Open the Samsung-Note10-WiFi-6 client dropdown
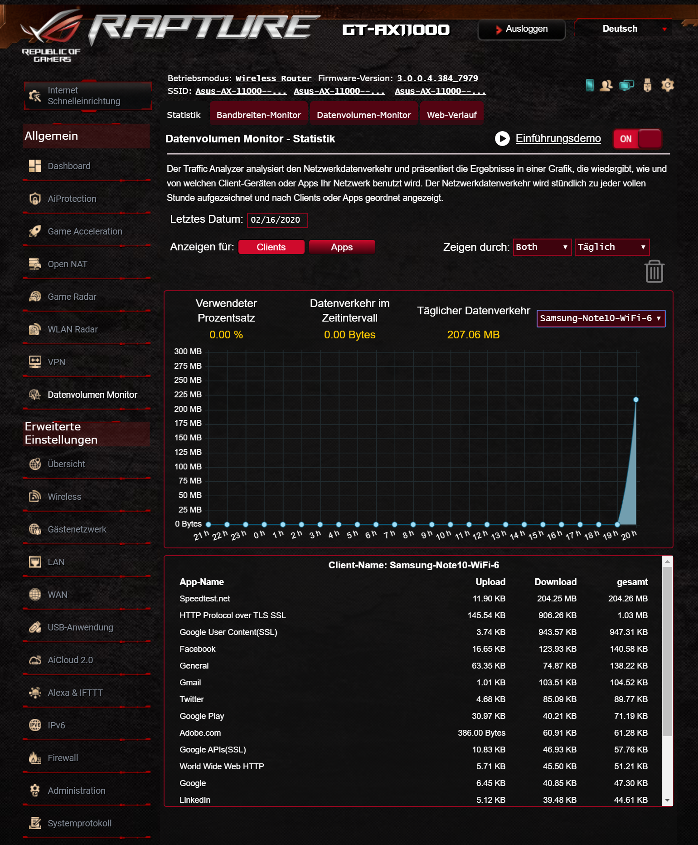The width and height of the screenshot is (698, 845). [x=601, y=318]
